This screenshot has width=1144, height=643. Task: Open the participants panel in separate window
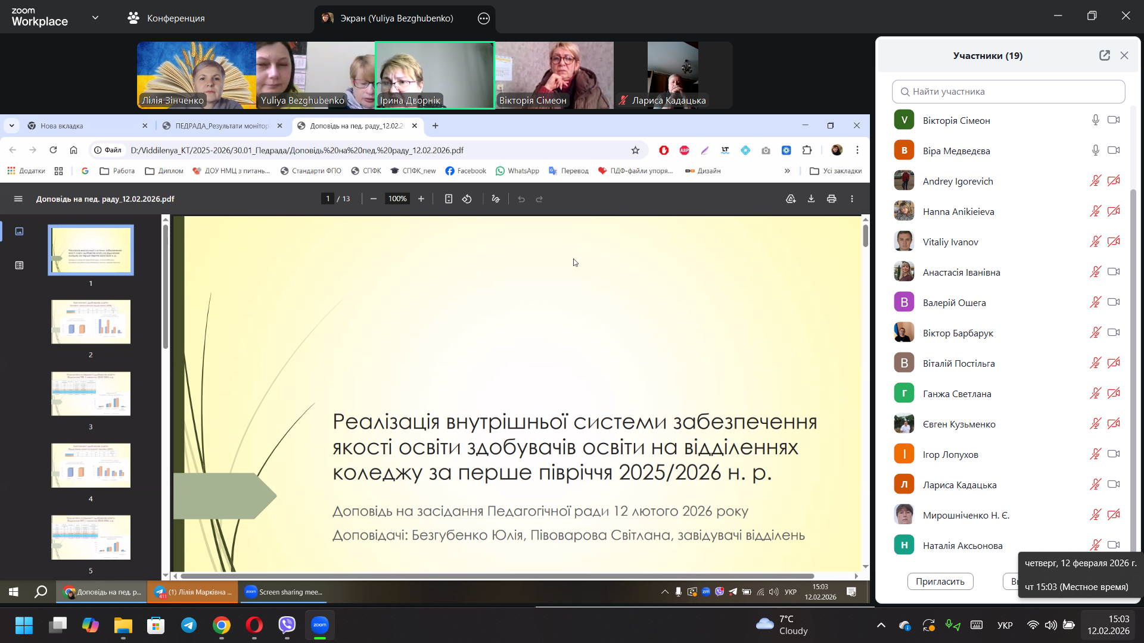pos(1105,55)
